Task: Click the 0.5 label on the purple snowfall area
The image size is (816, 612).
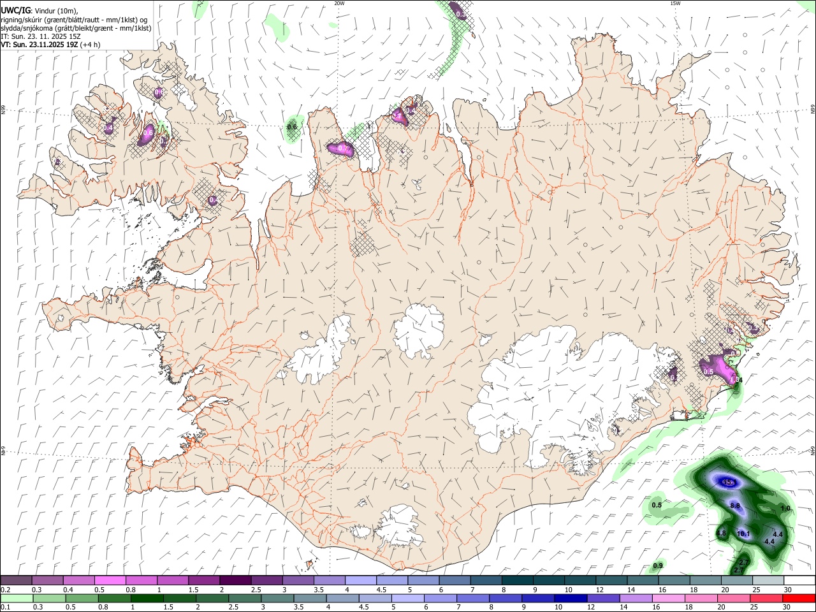Action: tap(708, 372)
